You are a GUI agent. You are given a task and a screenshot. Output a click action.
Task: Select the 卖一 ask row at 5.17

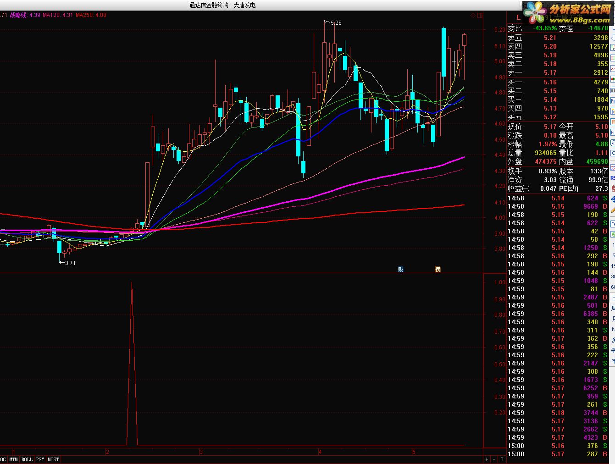(x=558, y=72)
